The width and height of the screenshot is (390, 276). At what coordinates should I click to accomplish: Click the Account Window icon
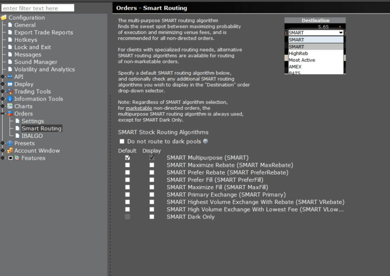9,151
